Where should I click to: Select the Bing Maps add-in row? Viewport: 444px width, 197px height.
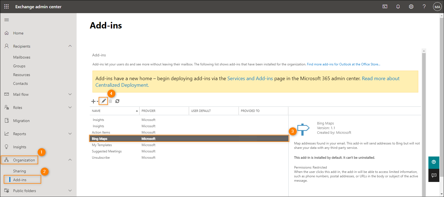(189, 139)
